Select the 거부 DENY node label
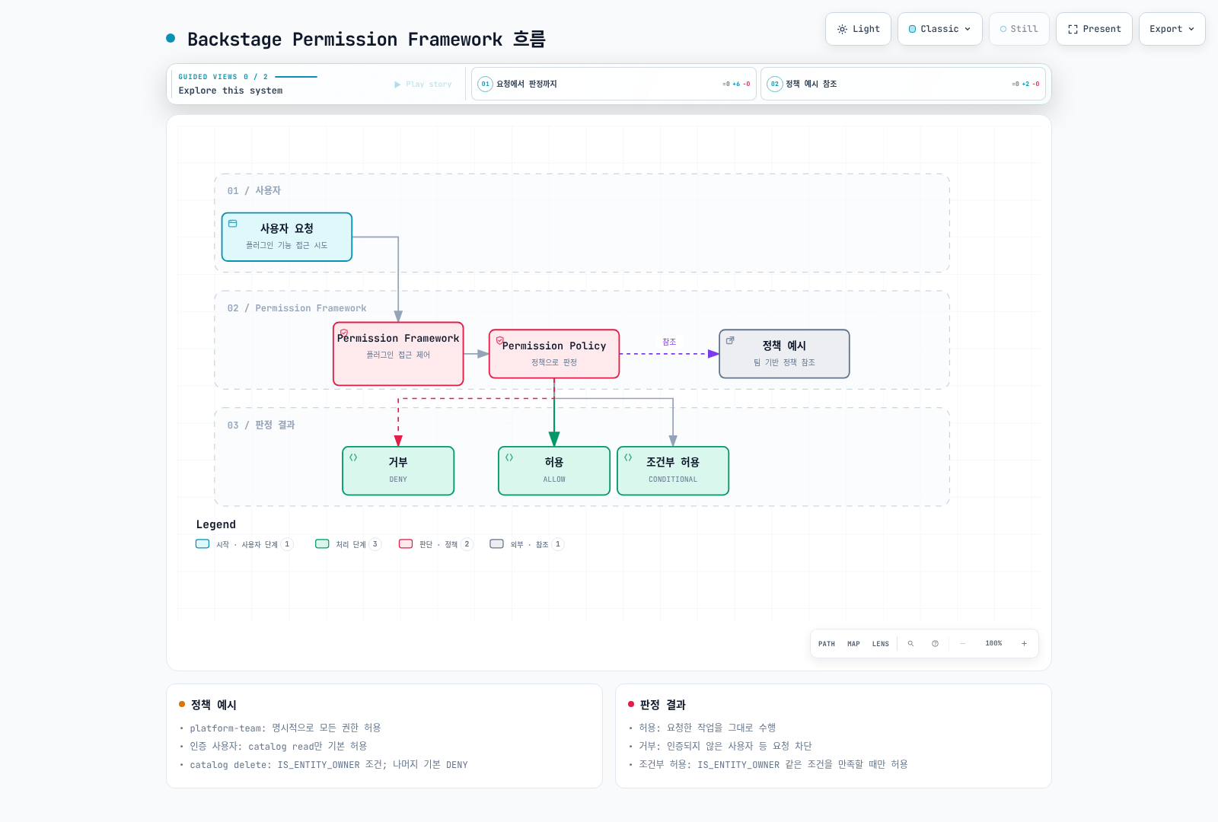 pos(398,479)
